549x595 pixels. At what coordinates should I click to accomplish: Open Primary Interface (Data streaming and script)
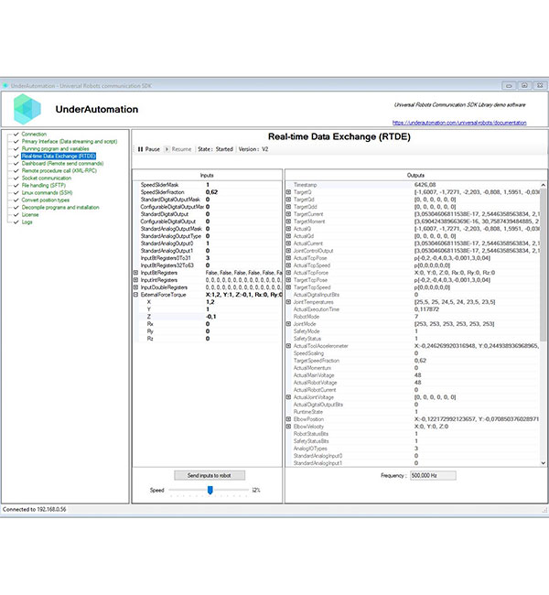pos(69,142)
